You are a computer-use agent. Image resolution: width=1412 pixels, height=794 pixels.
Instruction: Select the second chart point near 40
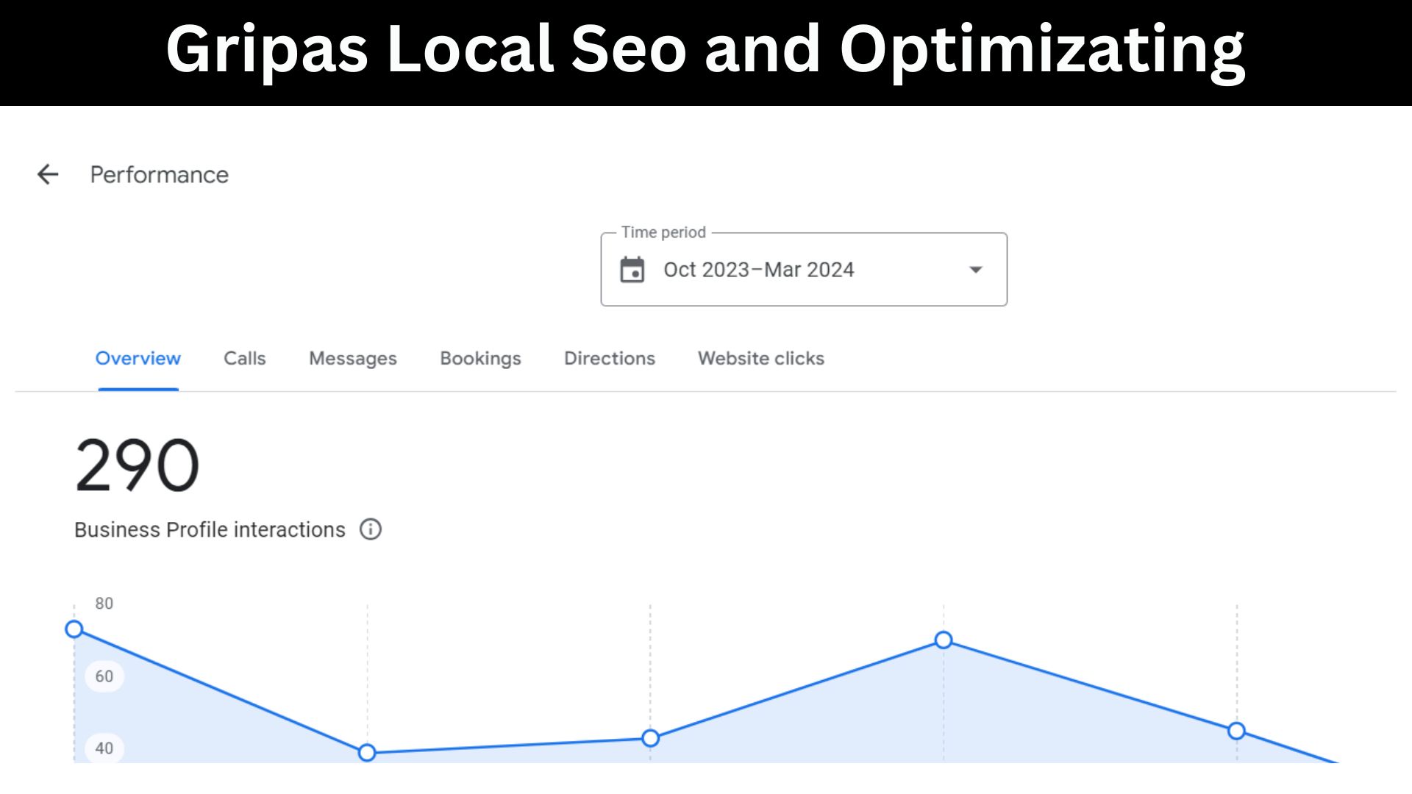click(367, 753)
